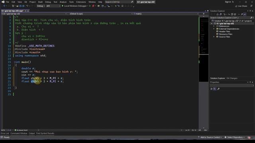The height and width of the screenshot is (143, 255).
Task: Click the Categorized icon in the Properties panel
Action: pyautogui.click(x=212, y=89)
